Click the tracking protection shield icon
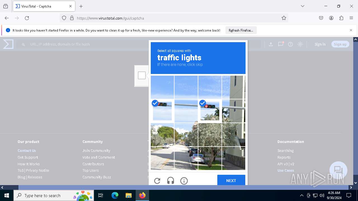The width and height of the screenshot is (358, 201). tap(64, 18)
